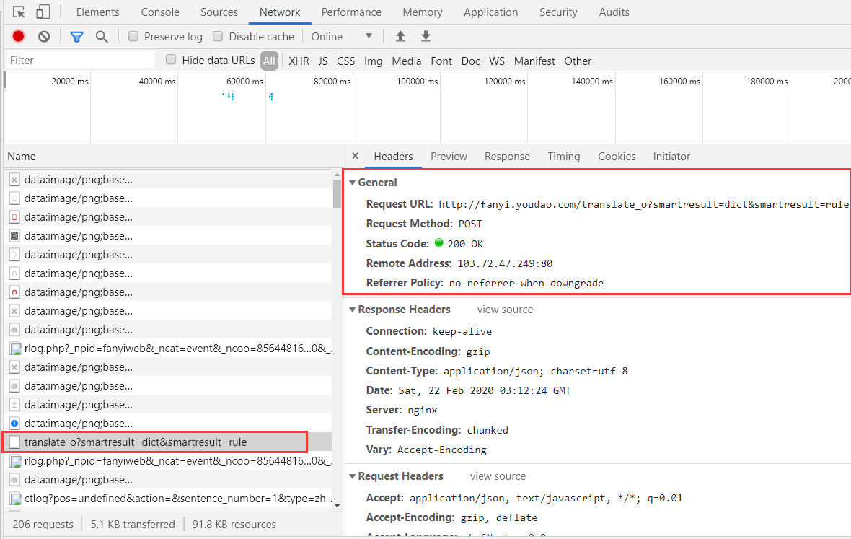Close the request details pane
The height and width of the screenshot is (539, 851).
(355, 156)
